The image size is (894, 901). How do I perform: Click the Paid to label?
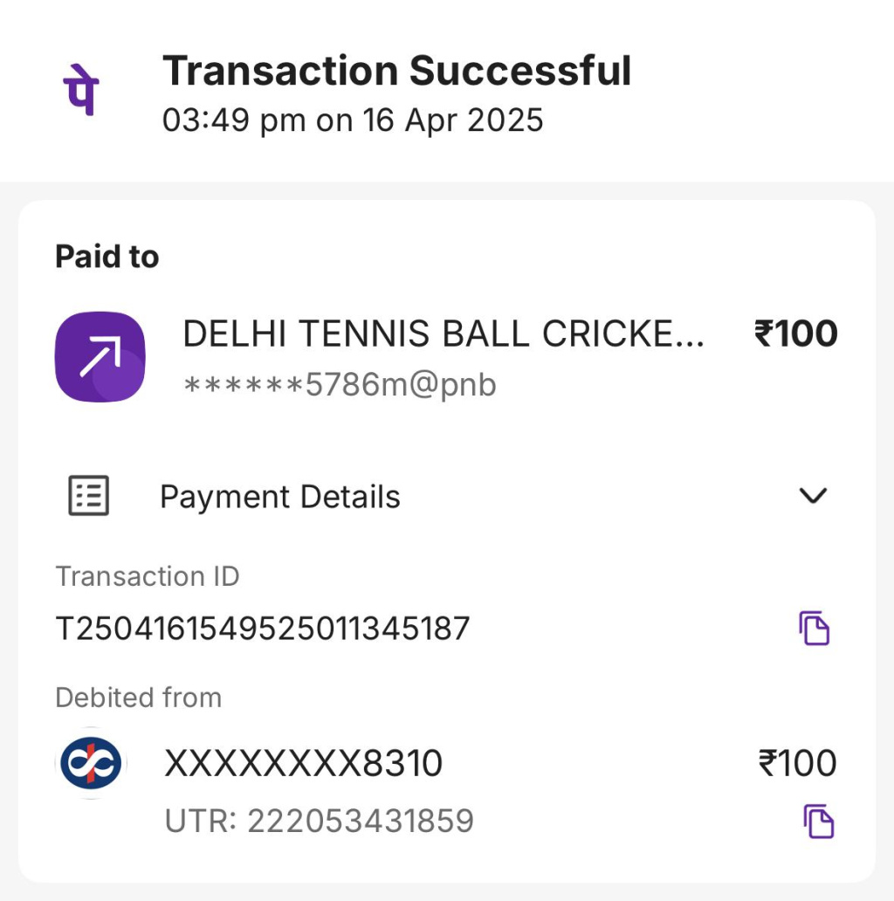tap(107, 257)
